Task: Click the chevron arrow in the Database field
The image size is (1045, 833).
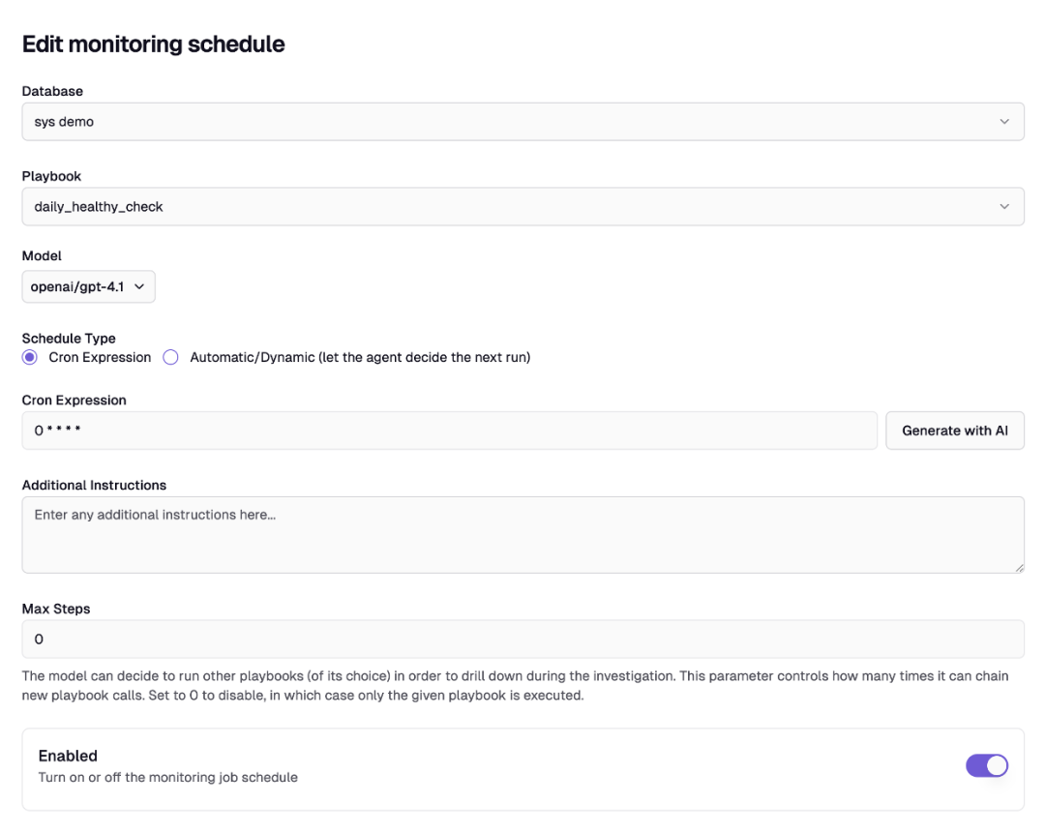Action: pos(1004,122)
